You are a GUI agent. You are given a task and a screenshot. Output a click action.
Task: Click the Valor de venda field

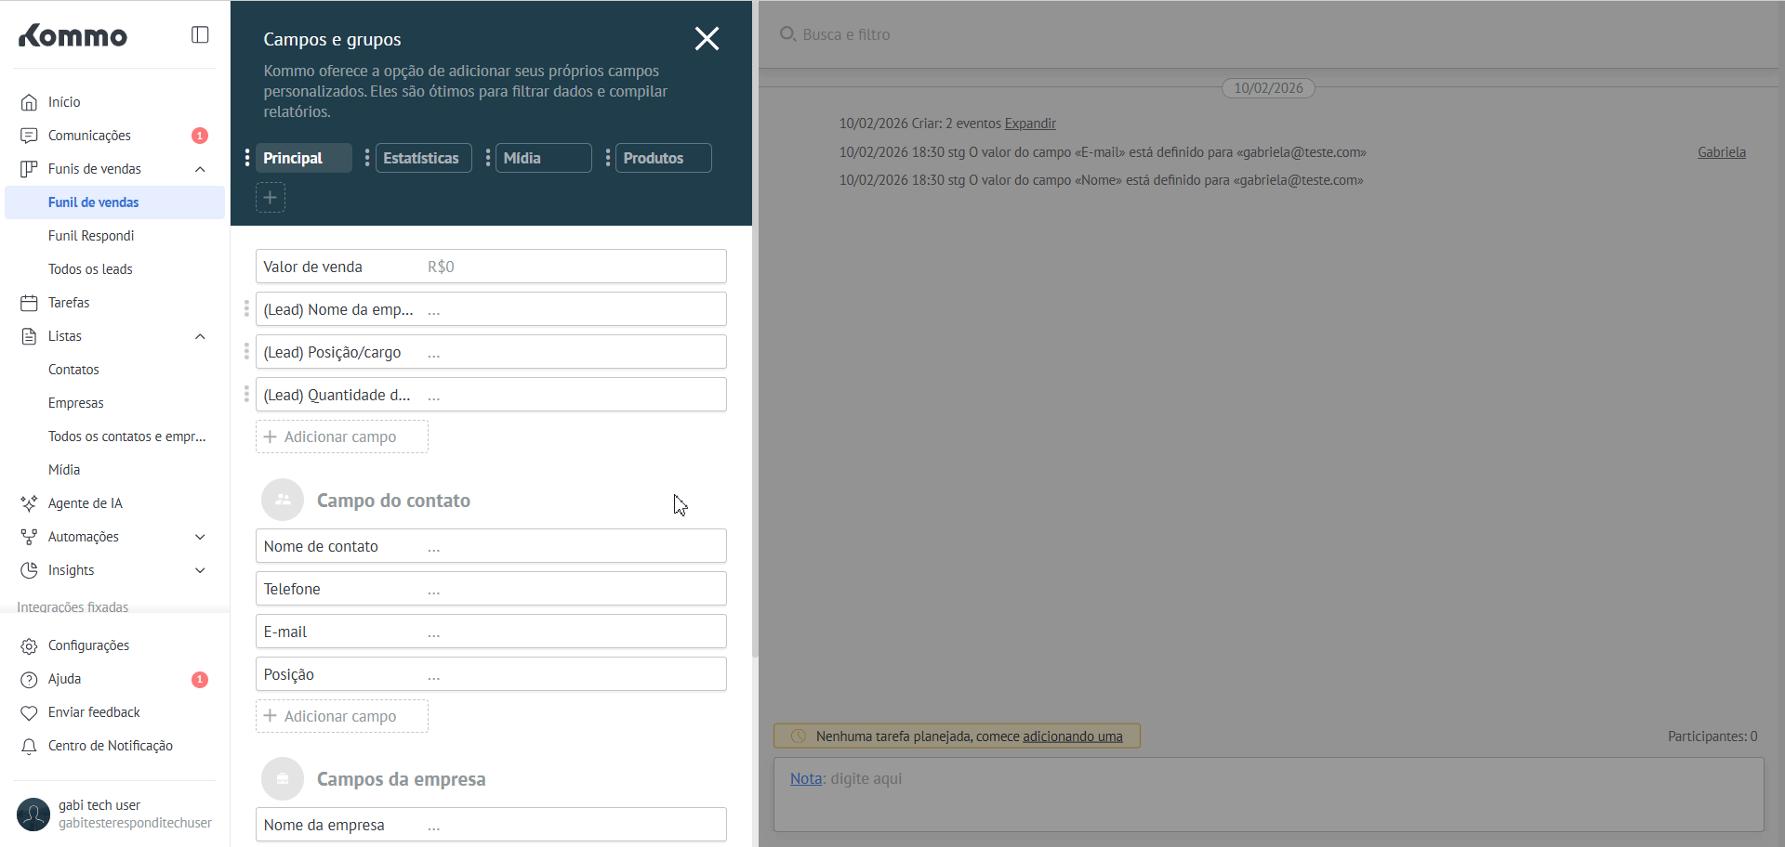tap(491, 267)
